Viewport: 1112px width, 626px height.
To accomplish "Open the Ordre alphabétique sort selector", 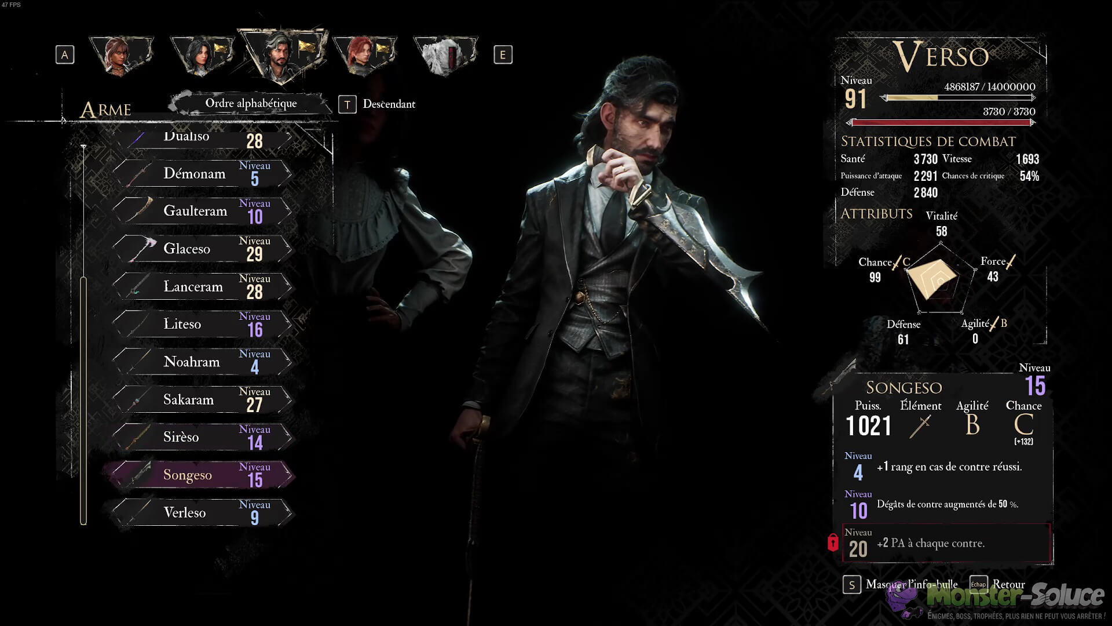I will click(x=251, y=103).
